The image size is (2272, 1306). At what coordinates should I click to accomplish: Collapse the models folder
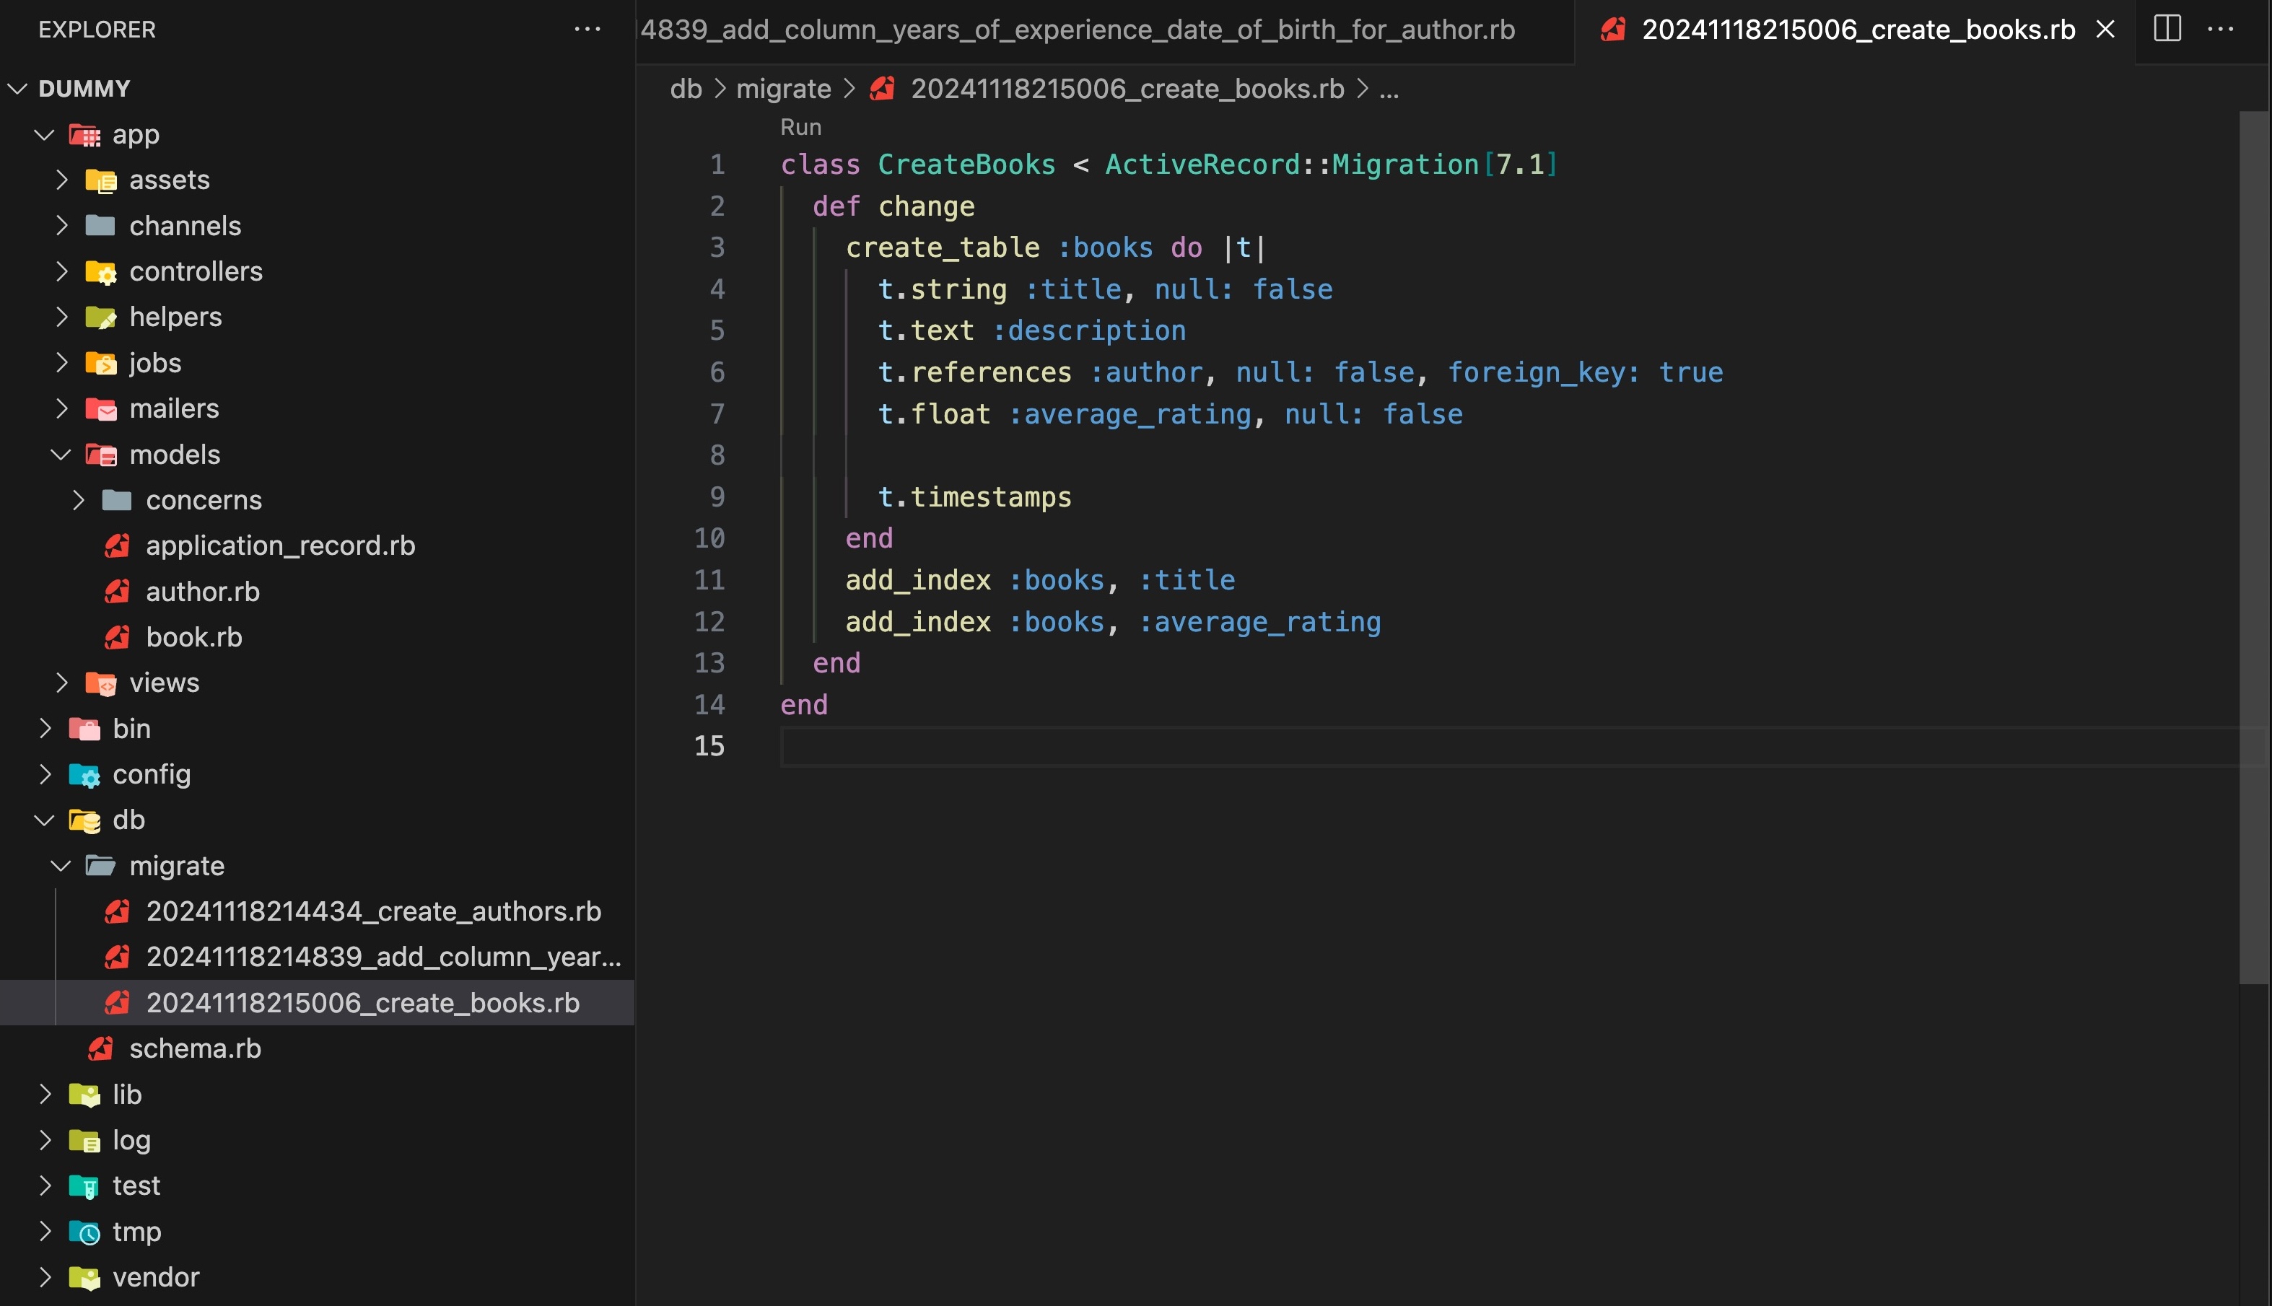pyautogui.click(x=60, y=455)
